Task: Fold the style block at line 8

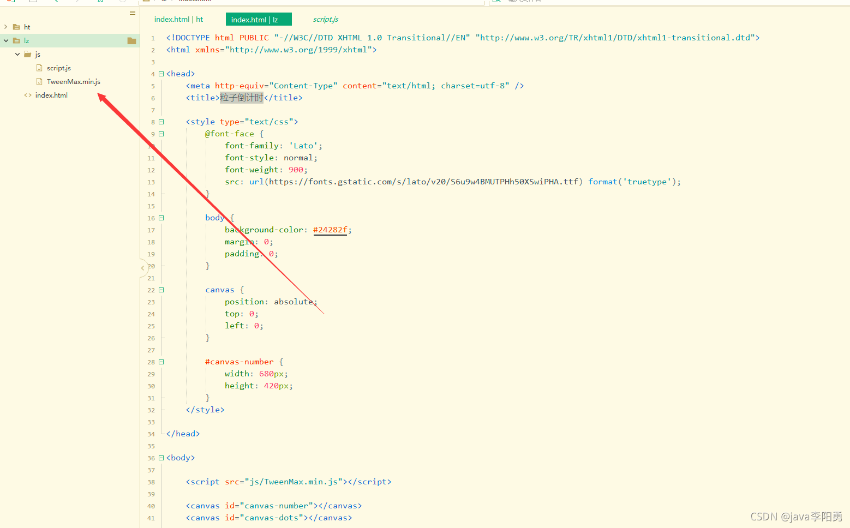Action: [161, 122]
